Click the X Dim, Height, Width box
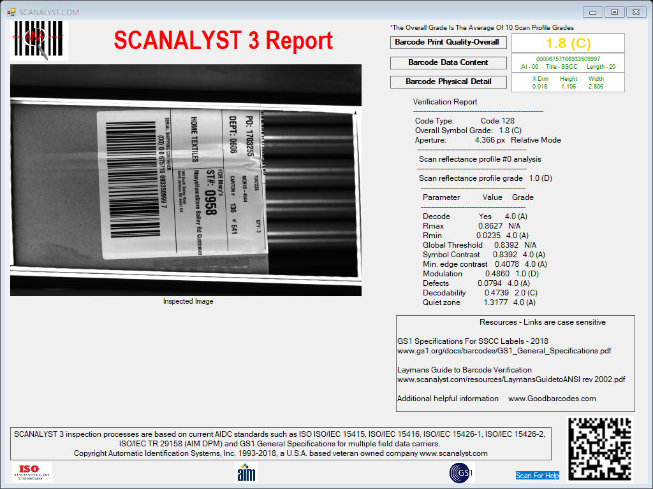The width and height of the screenshot is (653, 489). pyautogui.click(x=568, y=82)
